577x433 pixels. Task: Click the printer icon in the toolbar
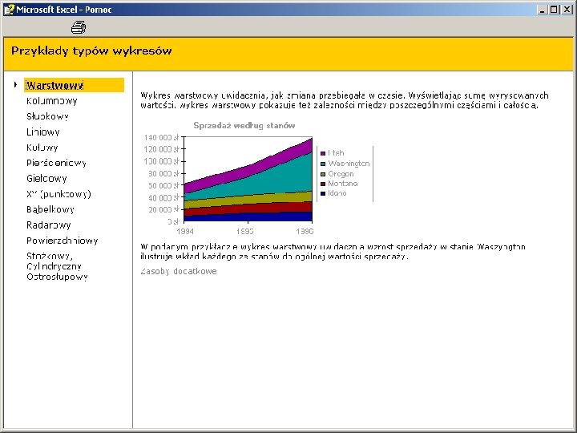(79, 27)
